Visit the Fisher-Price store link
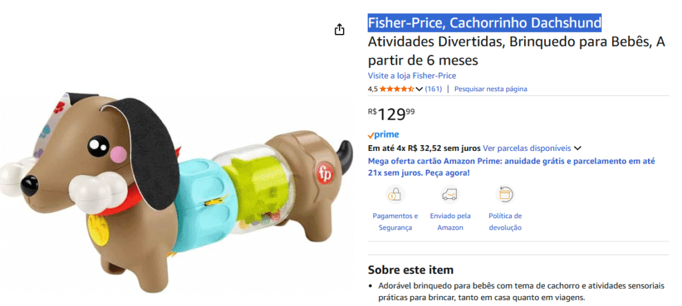Image resolution: width=682 pixels, height=306 pixels. click(x=412, y=76)
